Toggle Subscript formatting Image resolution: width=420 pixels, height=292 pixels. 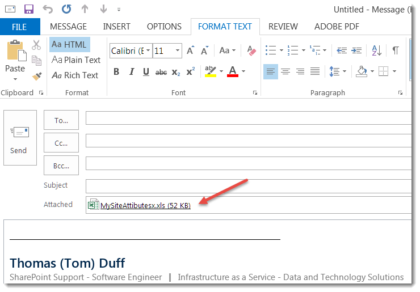click(176, 72)
